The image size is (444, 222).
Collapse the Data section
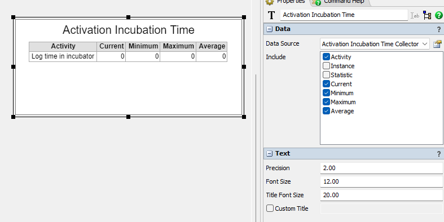pyautogui.click(x=270, y=29)
